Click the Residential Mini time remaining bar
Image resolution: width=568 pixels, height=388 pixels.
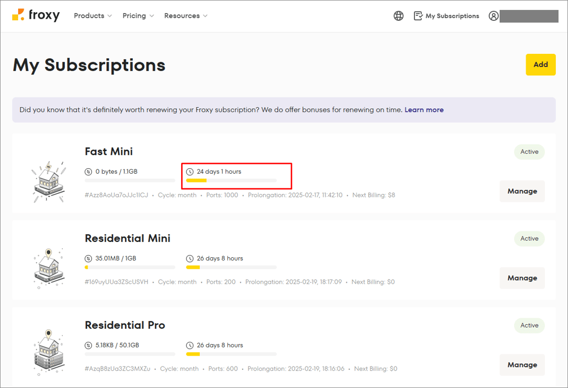(231, 268)
